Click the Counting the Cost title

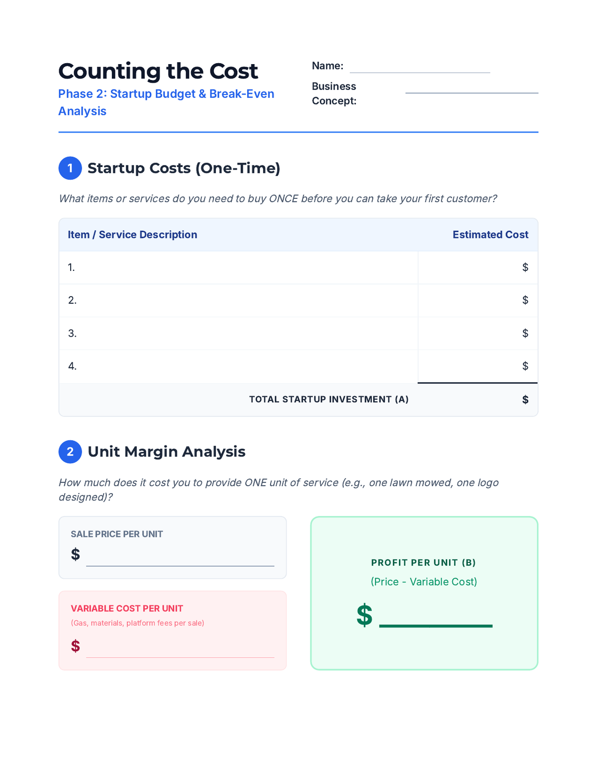[158, 71]
